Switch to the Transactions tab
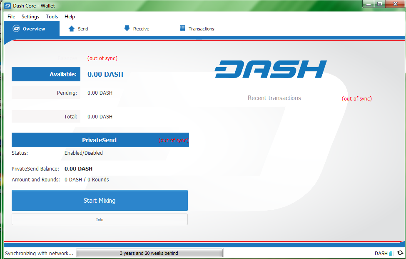 point(197,28)
